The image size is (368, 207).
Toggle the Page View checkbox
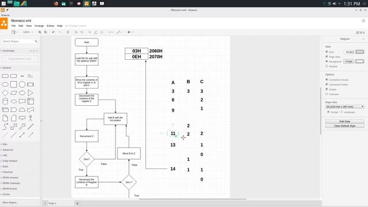[x=327, y=56]
